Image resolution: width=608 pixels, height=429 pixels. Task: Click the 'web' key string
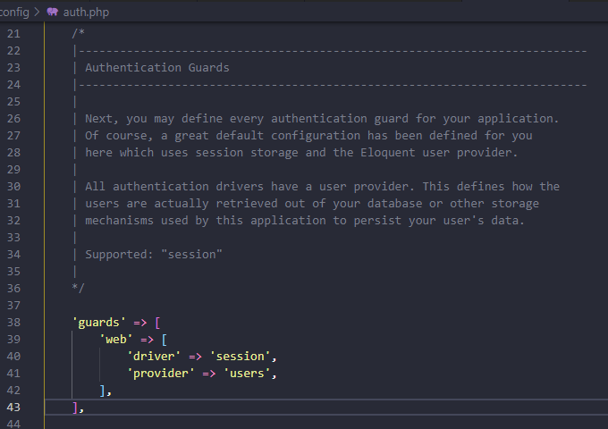(x=116, y=339)
